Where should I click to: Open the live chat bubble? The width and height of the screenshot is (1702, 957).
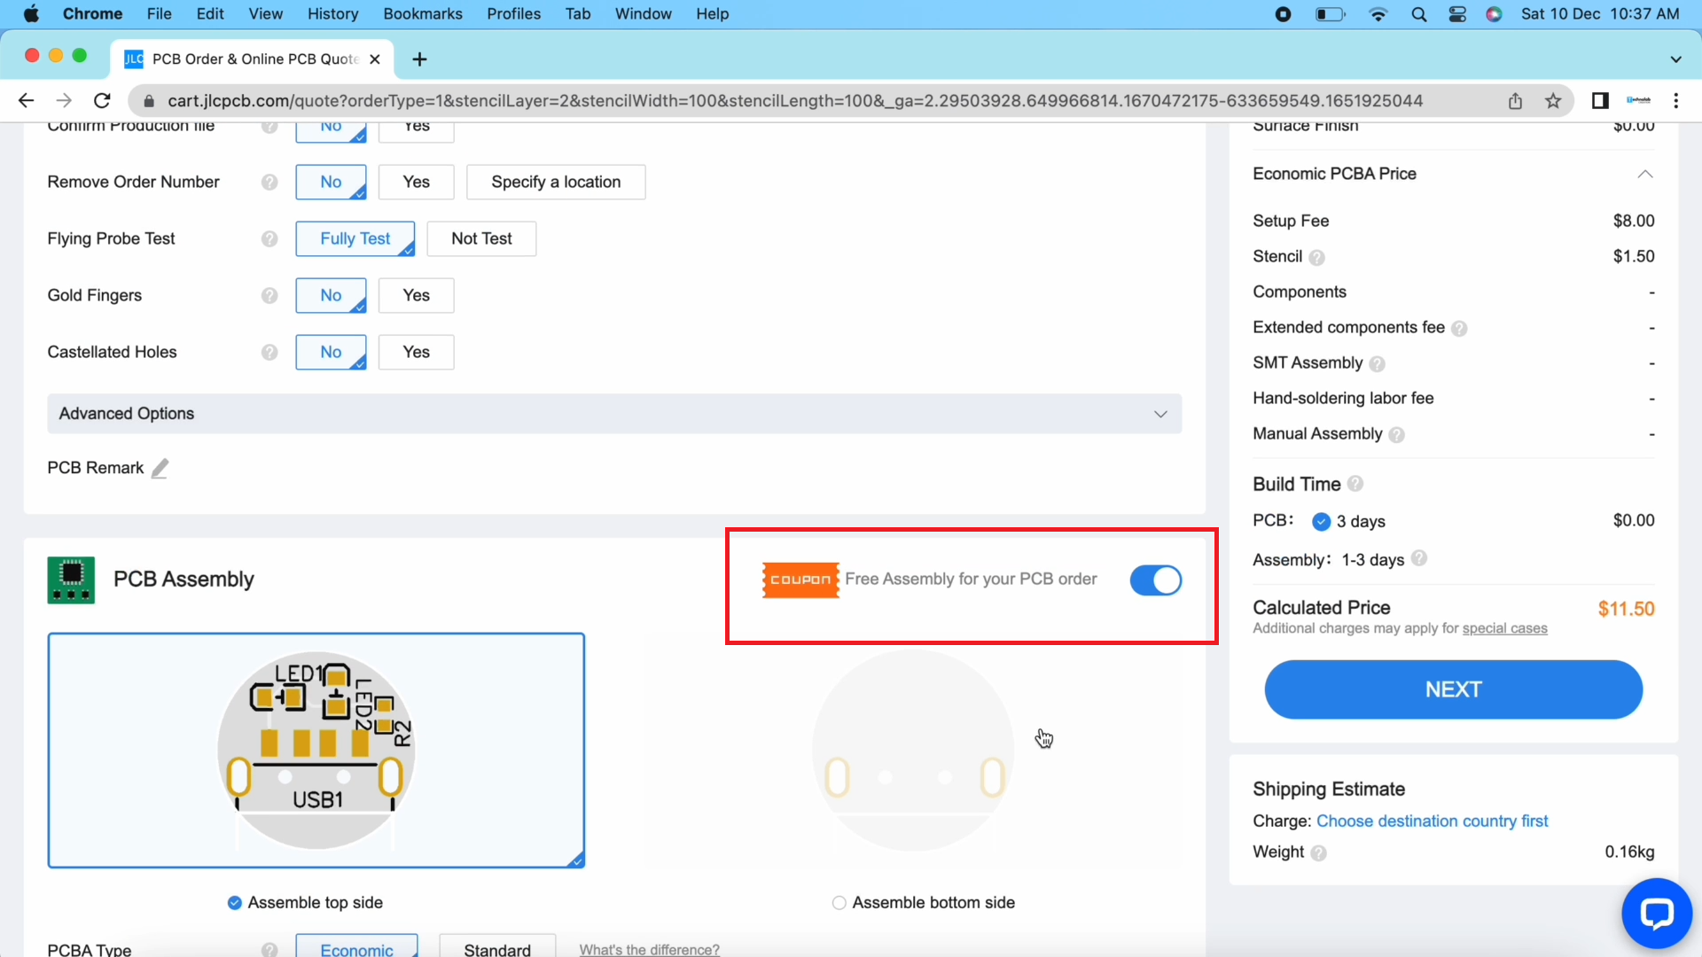pos(1656,913)
